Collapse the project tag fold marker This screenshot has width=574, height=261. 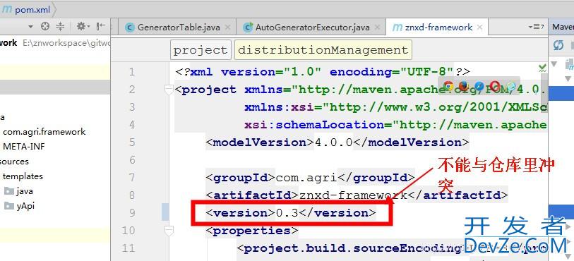(x=169, y=90)
